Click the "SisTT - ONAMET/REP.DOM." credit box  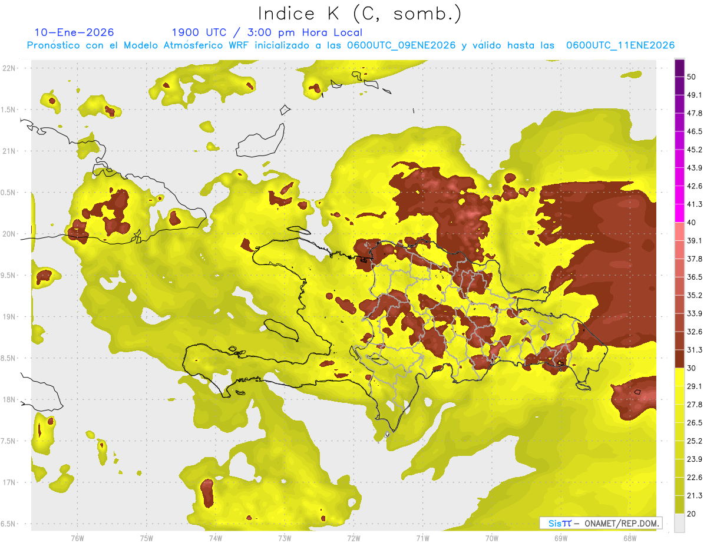600,523
